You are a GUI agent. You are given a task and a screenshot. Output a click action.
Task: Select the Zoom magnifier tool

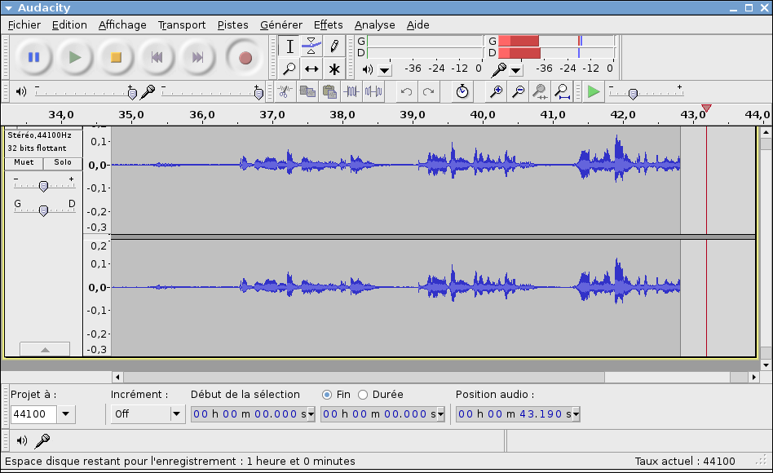290,69
